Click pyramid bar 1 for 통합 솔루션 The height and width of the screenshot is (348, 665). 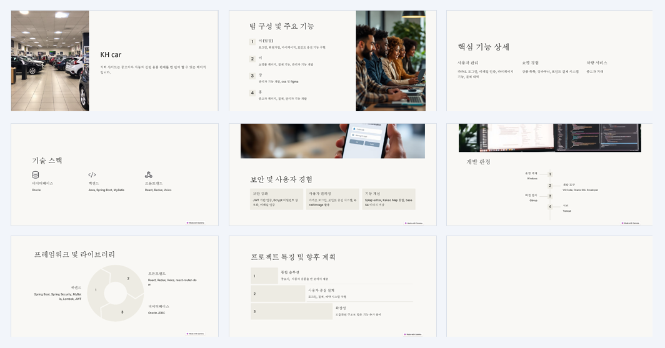[264, 276]
